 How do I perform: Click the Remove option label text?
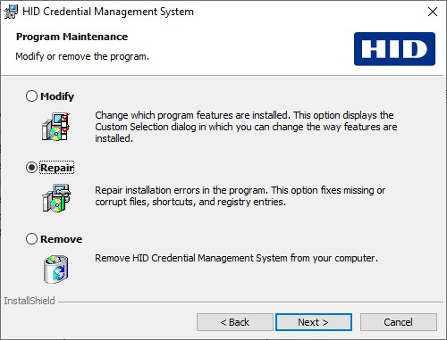62,239
